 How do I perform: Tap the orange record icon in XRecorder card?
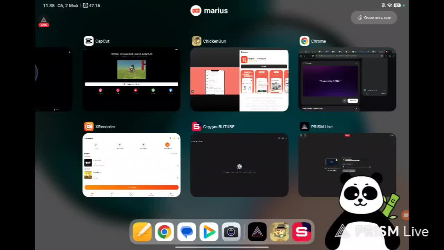167,144
